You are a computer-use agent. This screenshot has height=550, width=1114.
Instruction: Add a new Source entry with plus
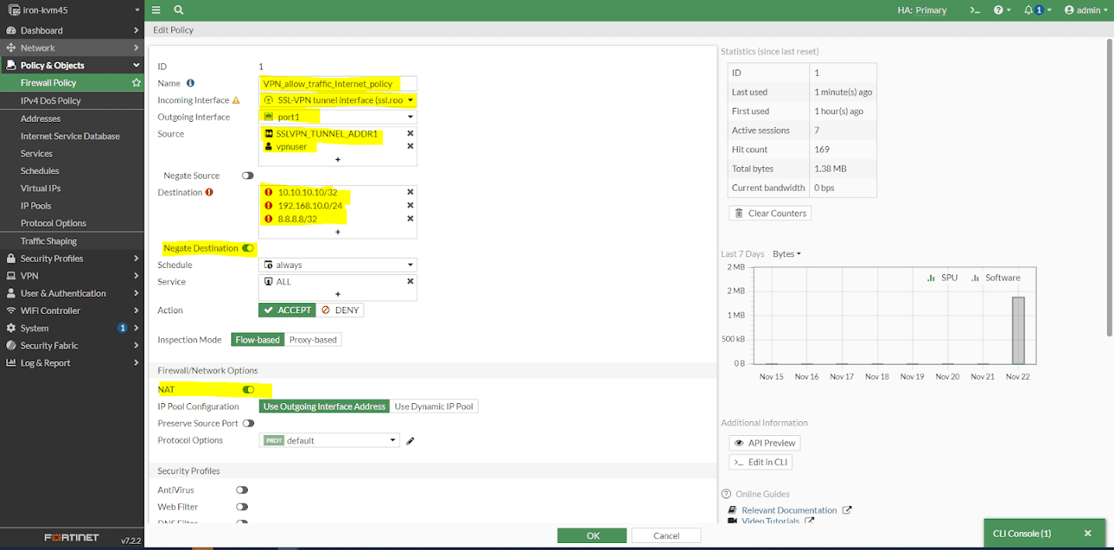pyautogui.click(x=338, y=159)
